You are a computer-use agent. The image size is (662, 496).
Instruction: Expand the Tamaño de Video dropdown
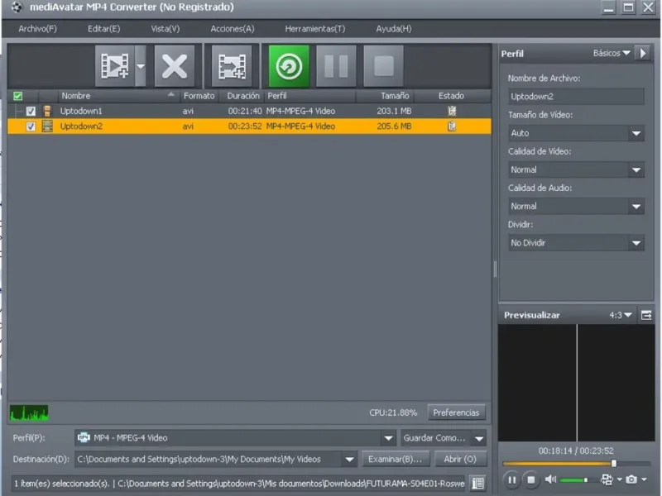click(x=636, y=133)
